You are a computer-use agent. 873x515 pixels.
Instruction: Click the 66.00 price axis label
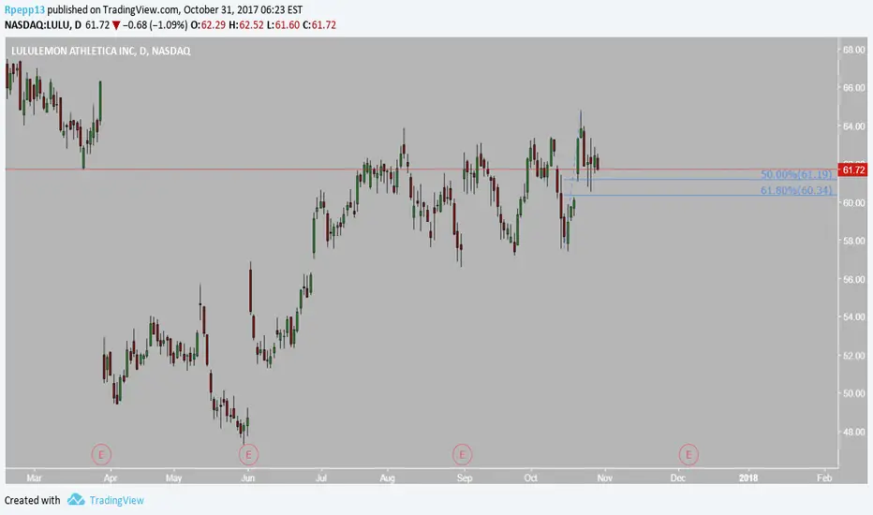click(x=854, y=87)
